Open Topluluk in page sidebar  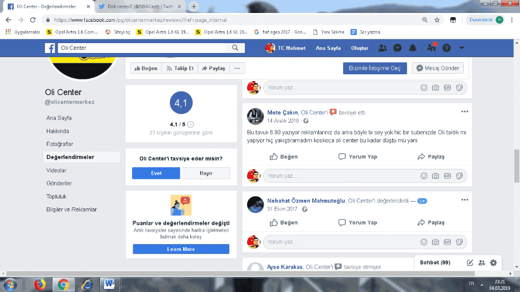(56, 196)
